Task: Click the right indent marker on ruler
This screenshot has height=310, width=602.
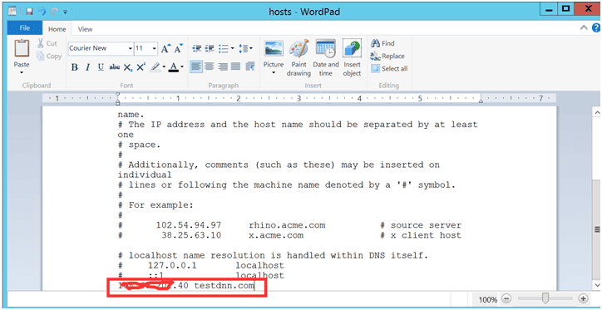Action: pos(481,101)
